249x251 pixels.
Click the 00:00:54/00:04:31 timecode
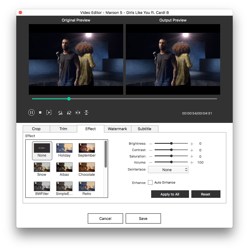click(x=197, y=113)
